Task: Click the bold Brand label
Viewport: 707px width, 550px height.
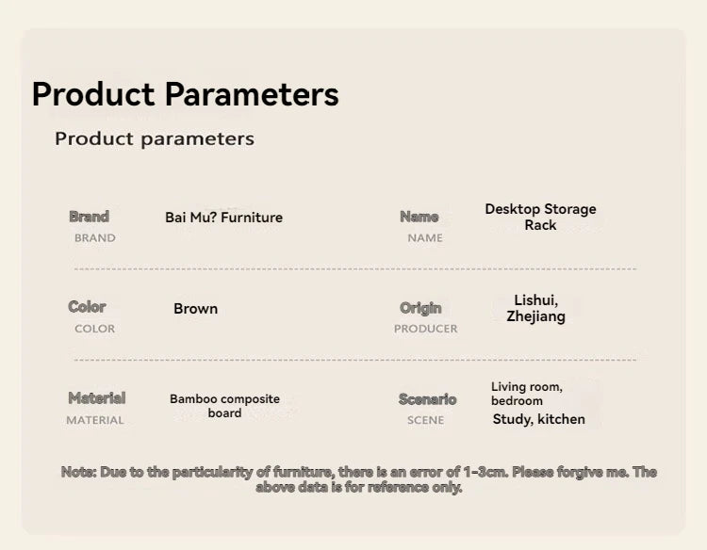Action: [90, 217]
